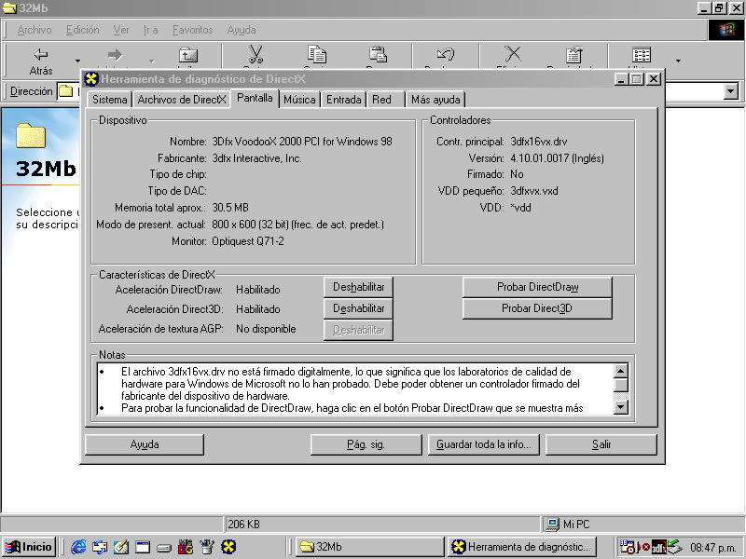
Task: Click Mi PC in status bar
Action: point(568,525)
